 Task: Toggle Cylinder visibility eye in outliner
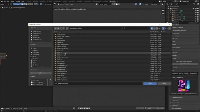pyautogui.click(x=196, y=15)
